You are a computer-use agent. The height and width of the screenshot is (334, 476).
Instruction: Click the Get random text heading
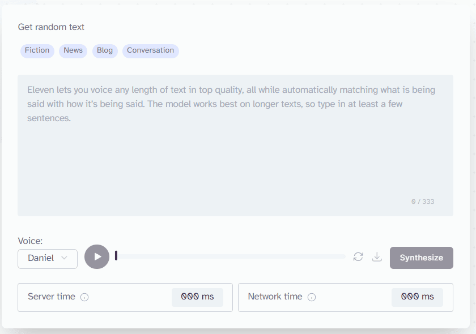coord(51,27)
